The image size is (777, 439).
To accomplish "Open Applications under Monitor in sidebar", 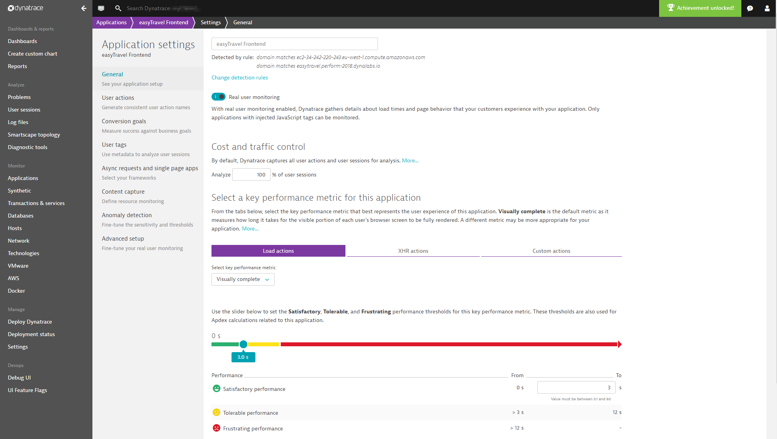I will pos(23,178).
